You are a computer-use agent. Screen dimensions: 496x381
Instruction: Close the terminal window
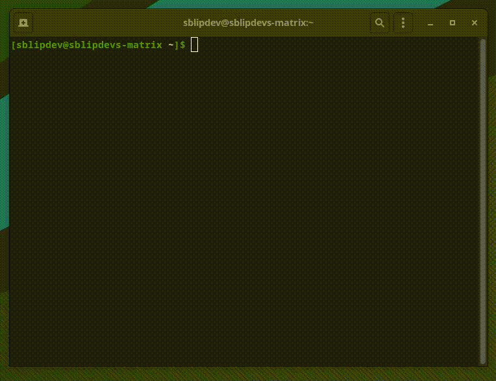tap(474, 23)
